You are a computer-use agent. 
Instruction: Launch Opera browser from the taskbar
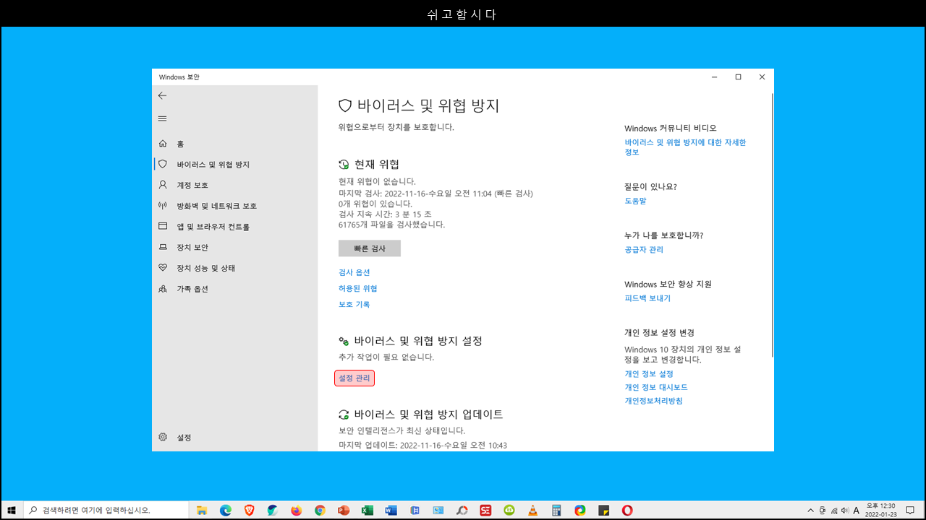(x=627, y=510)
